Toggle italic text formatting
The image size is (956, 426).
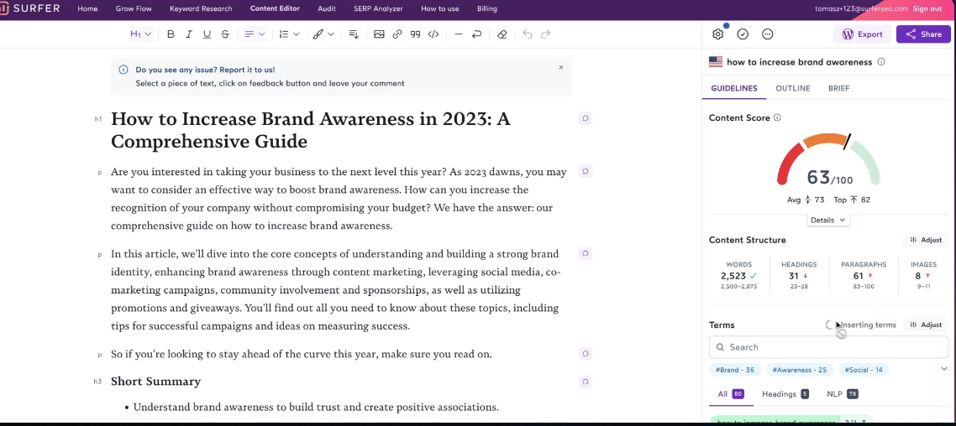(189, 34)
